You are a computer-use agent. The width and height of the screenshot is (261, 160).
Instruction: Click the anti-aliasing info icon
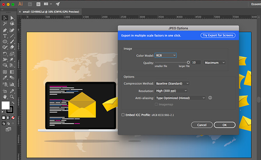(x=210, y=98)
